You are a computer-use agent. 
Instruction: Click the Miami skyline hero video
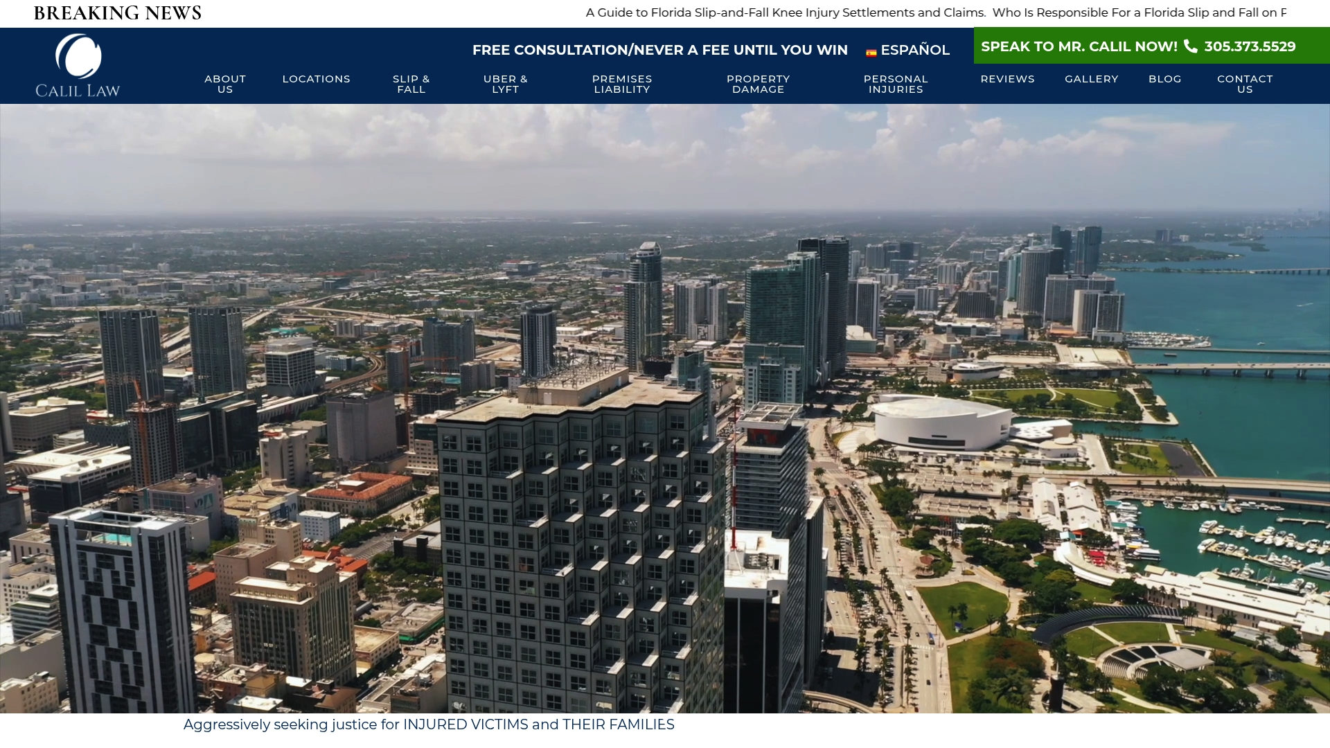[665, 409]
